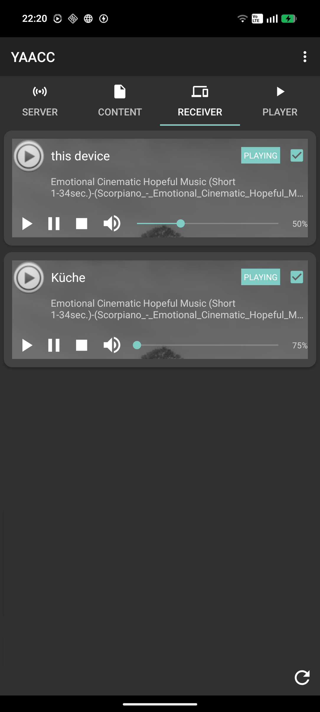
Task: Switch to the CONTENT tab
Action: (x=120, y=101)
